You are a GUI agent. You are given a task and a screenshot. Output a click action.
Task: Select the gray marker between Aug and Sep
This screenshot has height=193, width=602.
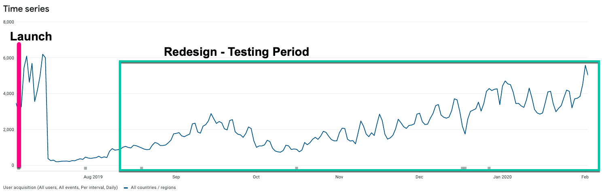click(142, 168)
